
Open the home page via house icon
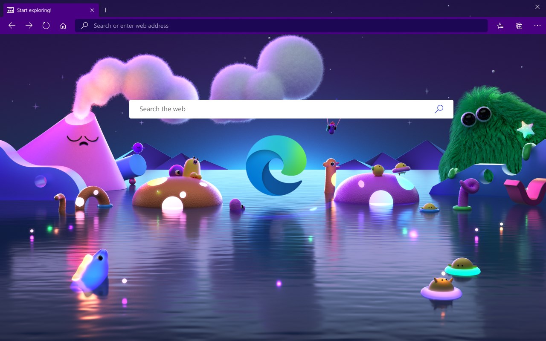pyautogui.click(x=63, y=26)
